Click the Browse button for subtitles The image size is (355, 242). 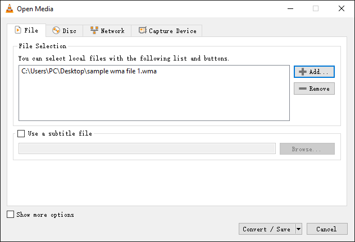306,149
